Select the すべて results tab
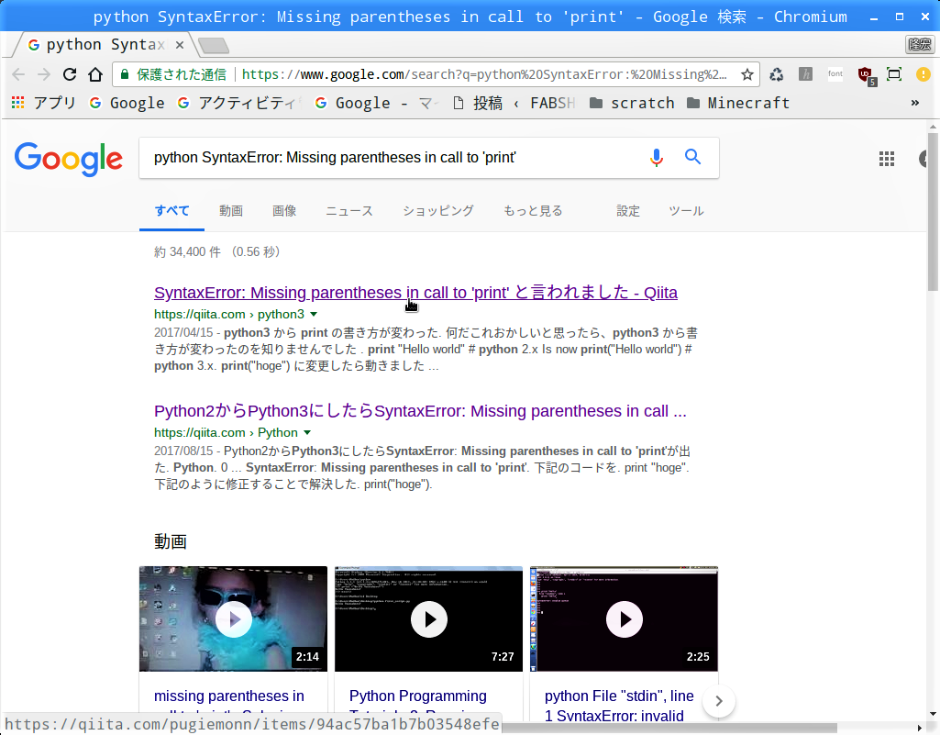Screen dimensions: 940x735 [172, 211]
